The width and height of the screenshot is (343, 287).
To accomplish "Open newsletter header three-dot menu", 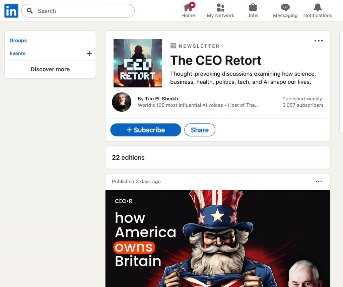I will point(319,41).
